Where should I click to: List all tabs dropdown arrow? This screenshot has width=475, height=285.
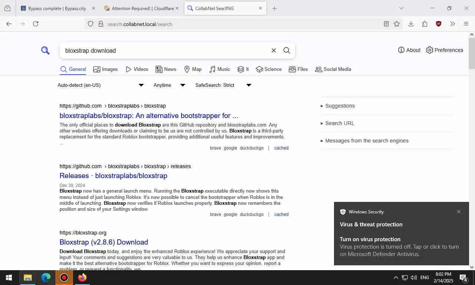coord(401,8)
